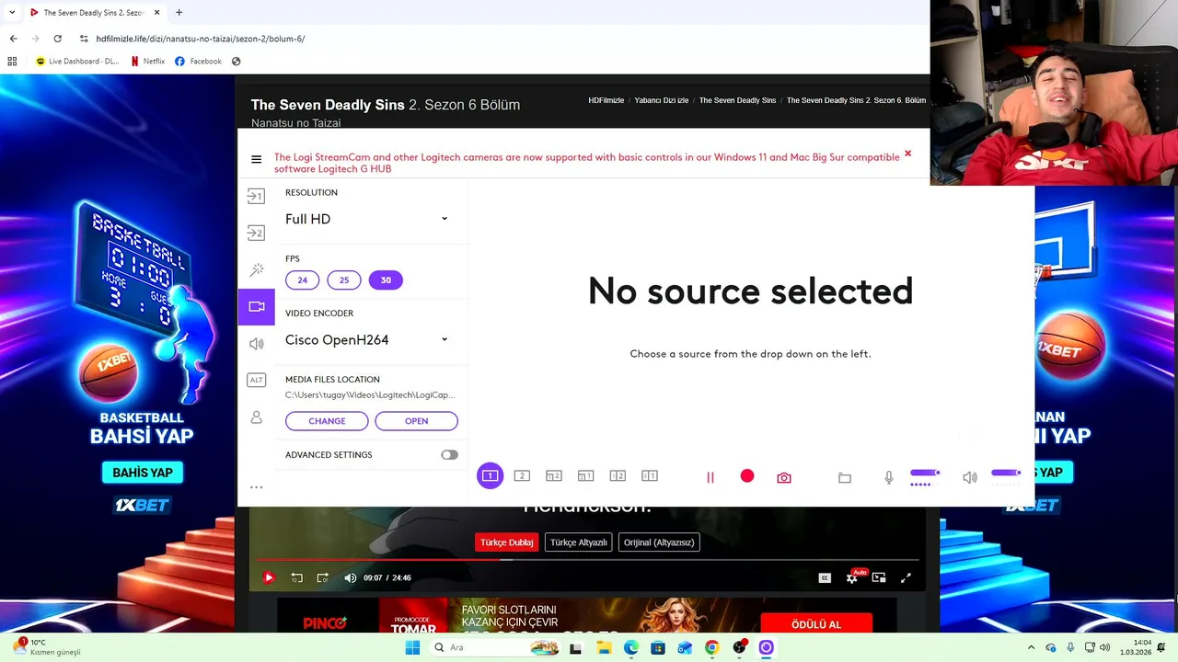Image resolution: width=1178 pixels, height=662 pixels.
Task: Open the ALT shortcuts sidebar icon
Action: pos(256,380)
